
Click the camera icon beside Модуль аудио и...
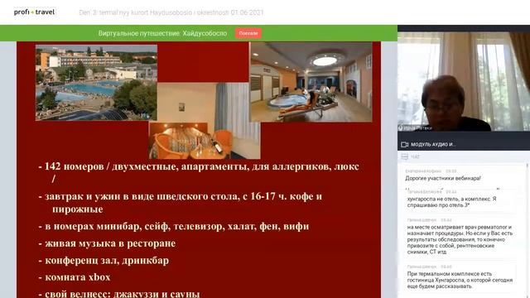click(x=404, y=144)
